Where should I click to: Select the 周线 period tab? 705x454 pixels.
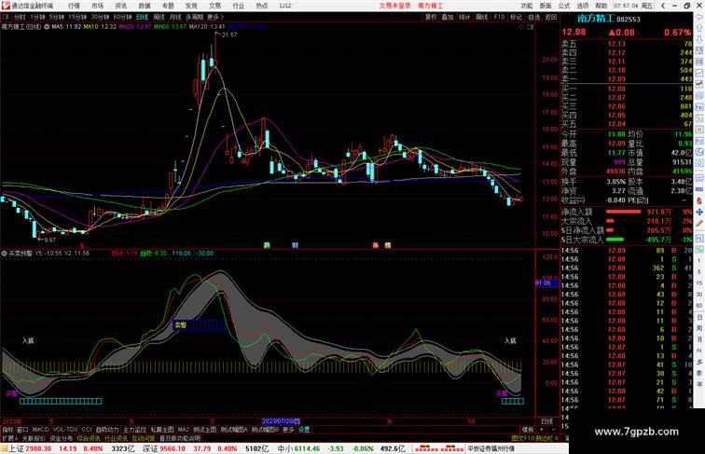point(159,17)
